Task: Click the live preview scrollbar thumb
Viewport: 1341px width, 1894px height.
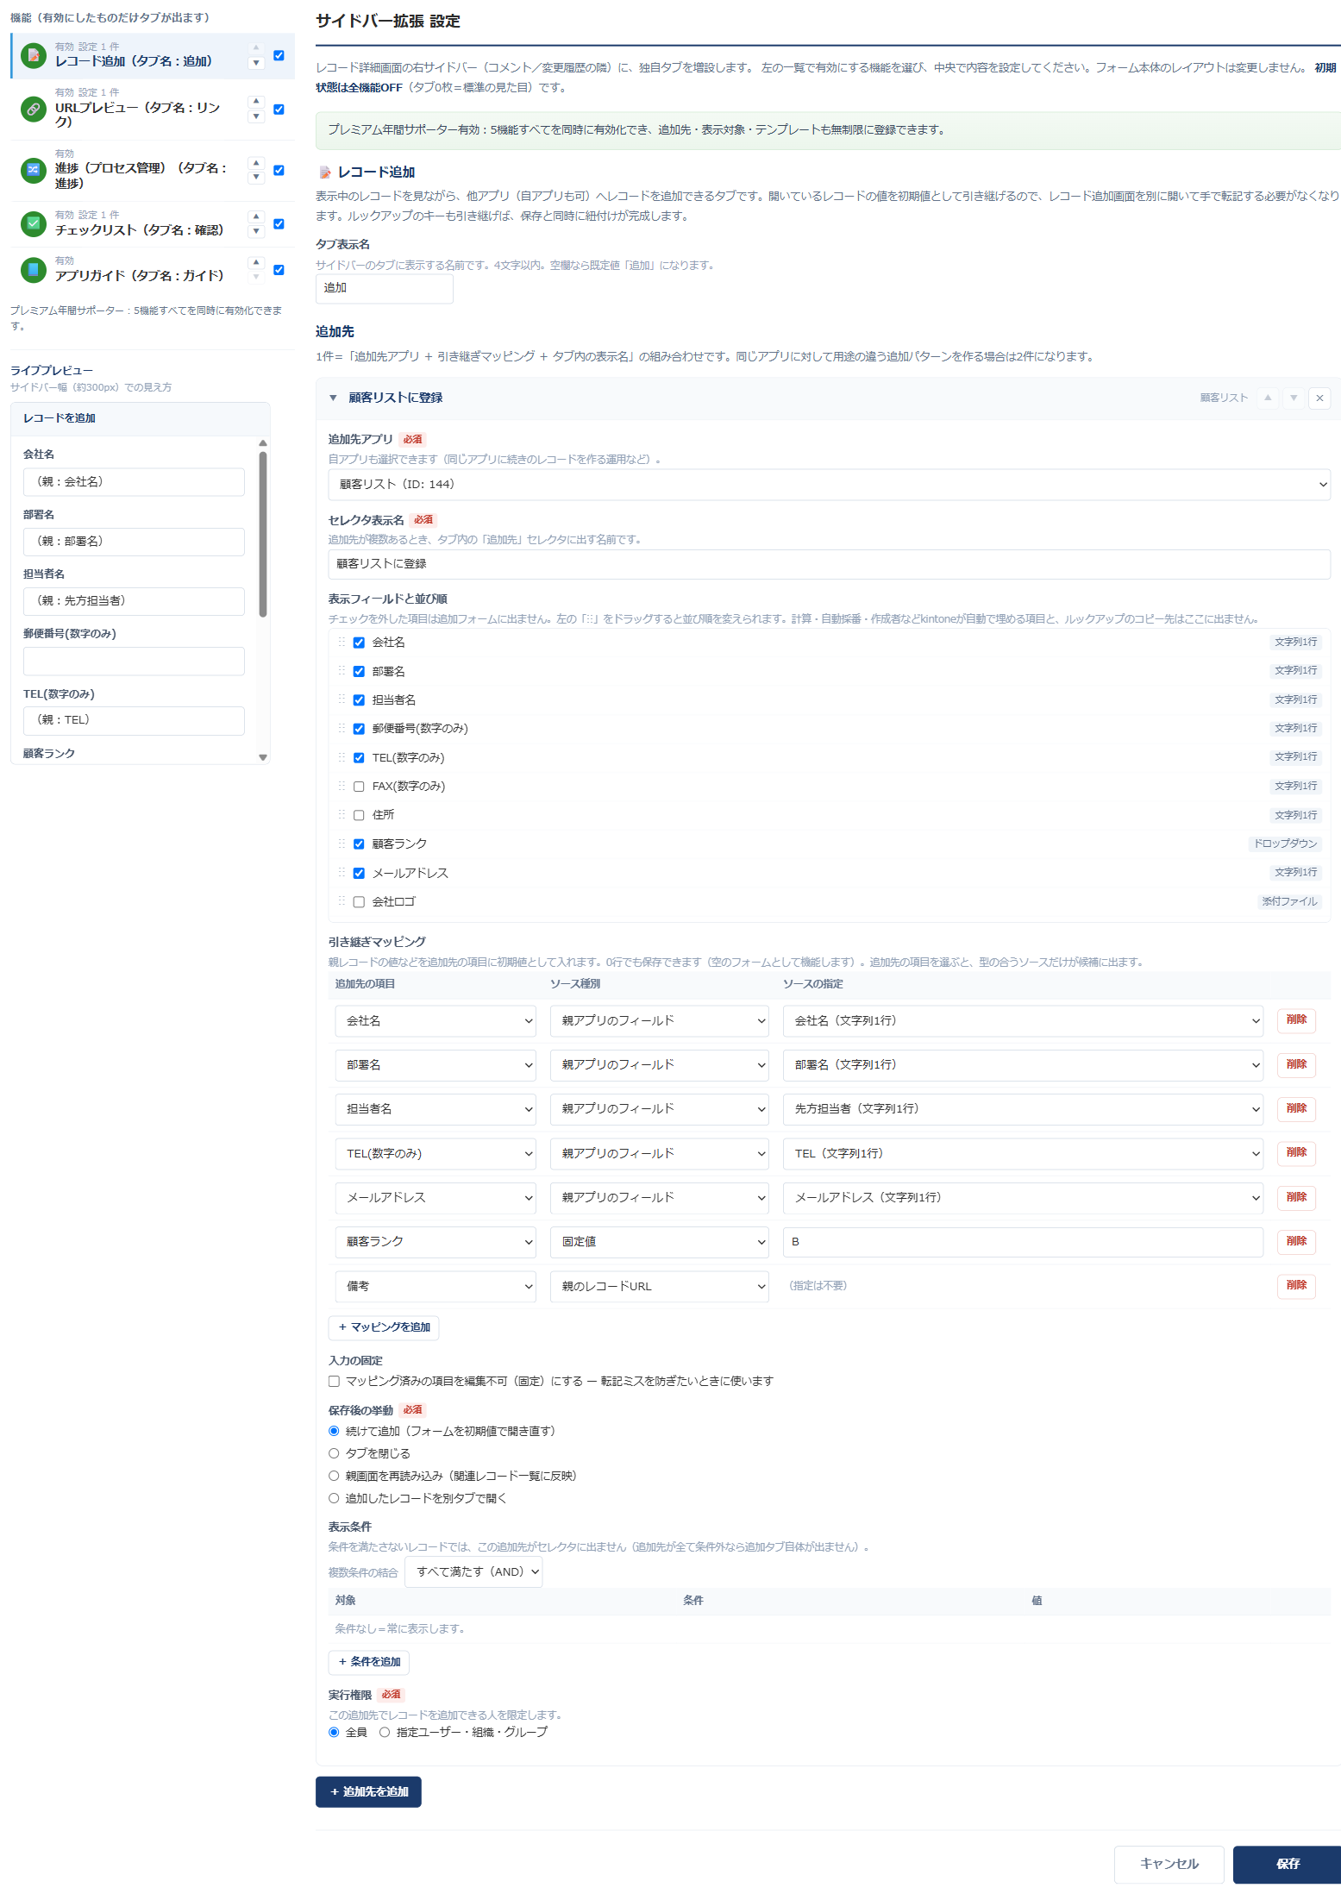Action: 263,535
